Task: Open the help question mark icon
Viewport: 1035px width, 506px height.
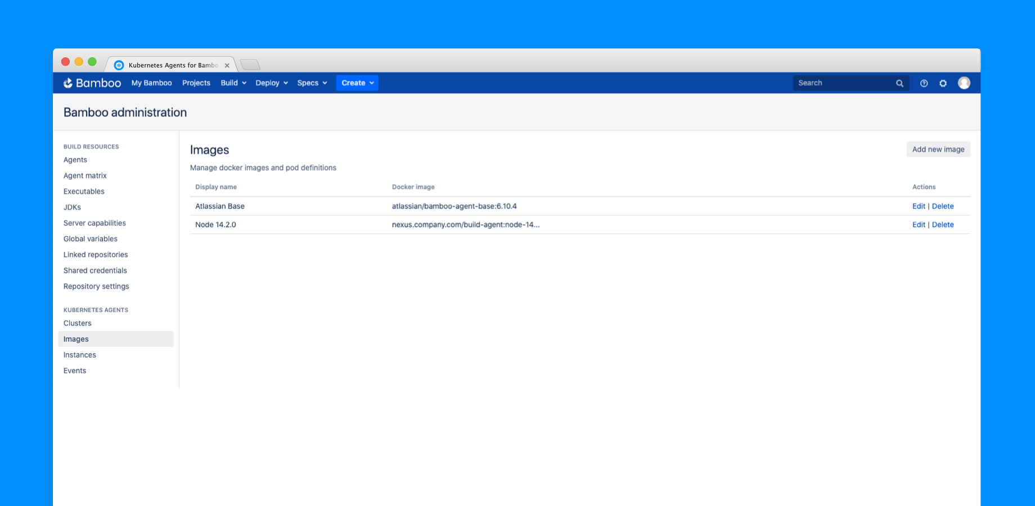Action: click(924, 83)
